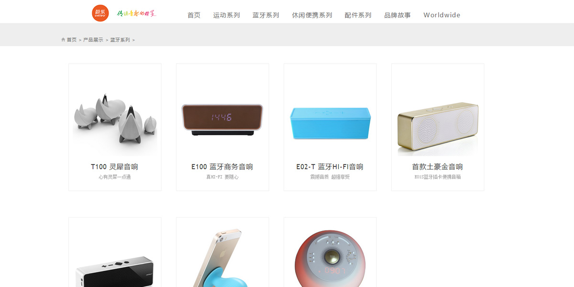Open the Worldwide menu item

(x=442, y=15)
